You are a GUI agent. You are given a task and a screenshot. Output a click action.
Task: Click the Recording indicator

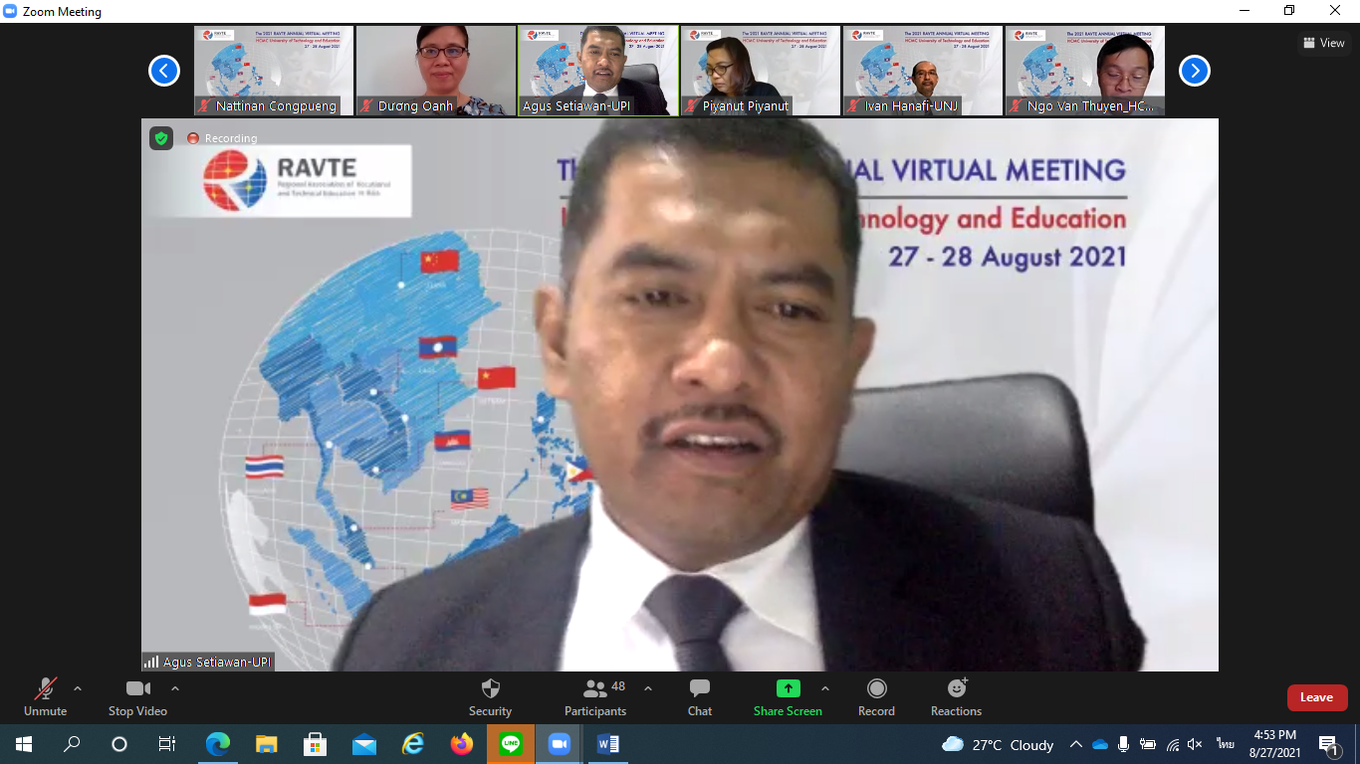pos(222,138)
